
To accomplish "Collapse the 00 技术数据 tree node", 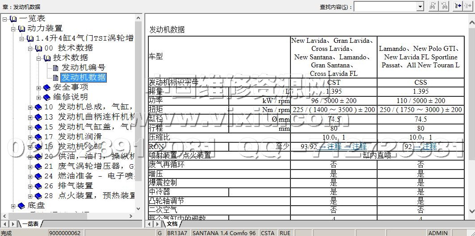I will [30, 48].
